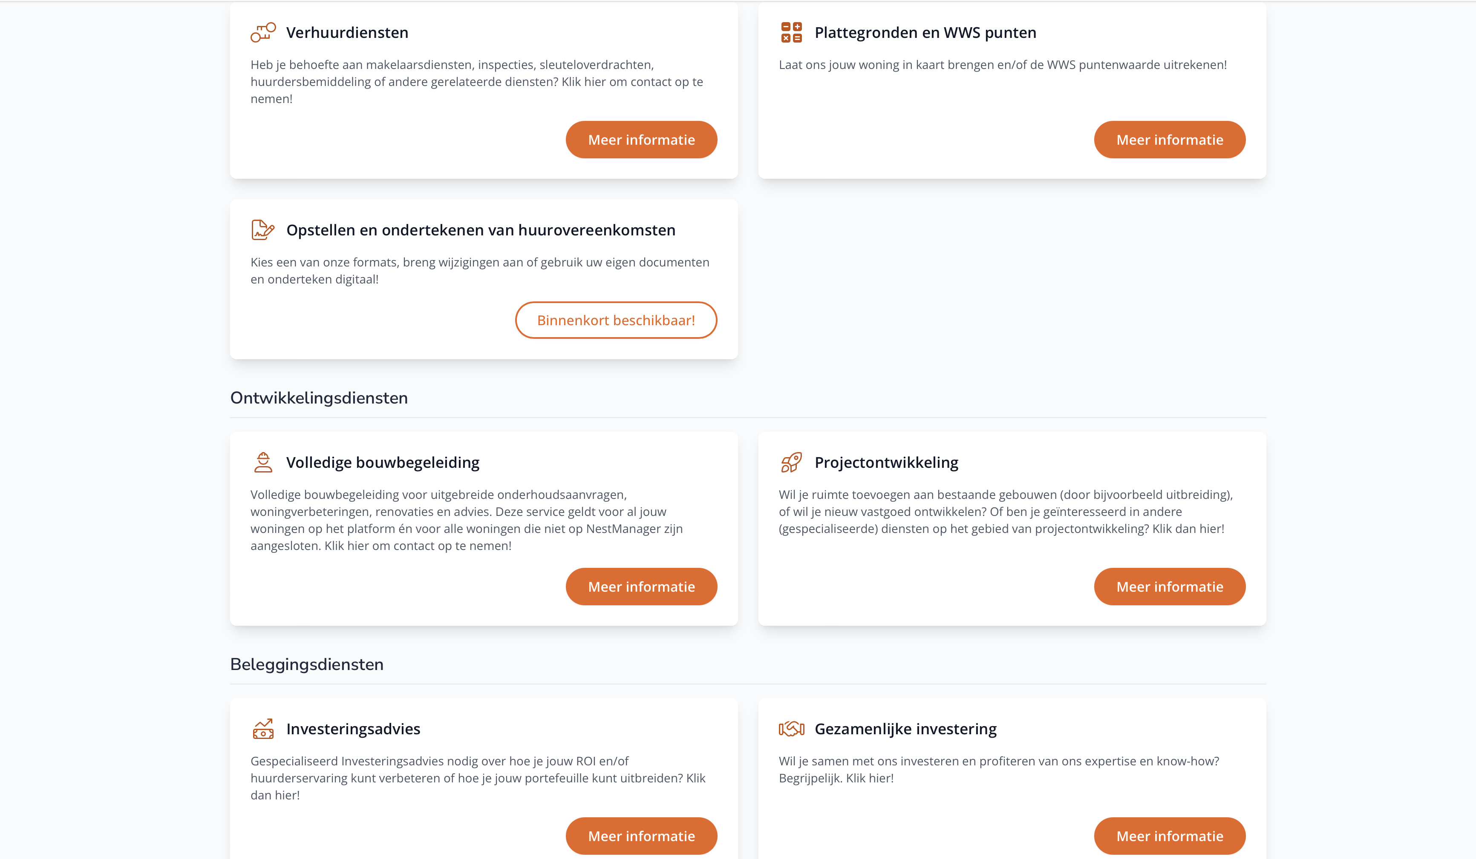This screenshot has height=859, width=1476.
Task: Open Meer informatie for Investeringsadvies
Action: coord(641,836)
